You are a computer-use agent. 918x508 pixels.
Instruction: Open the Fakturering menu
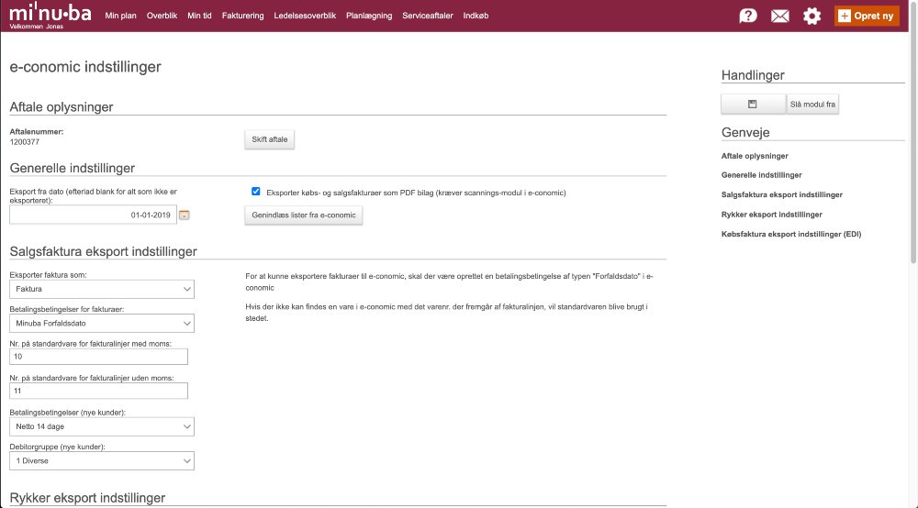243,16
